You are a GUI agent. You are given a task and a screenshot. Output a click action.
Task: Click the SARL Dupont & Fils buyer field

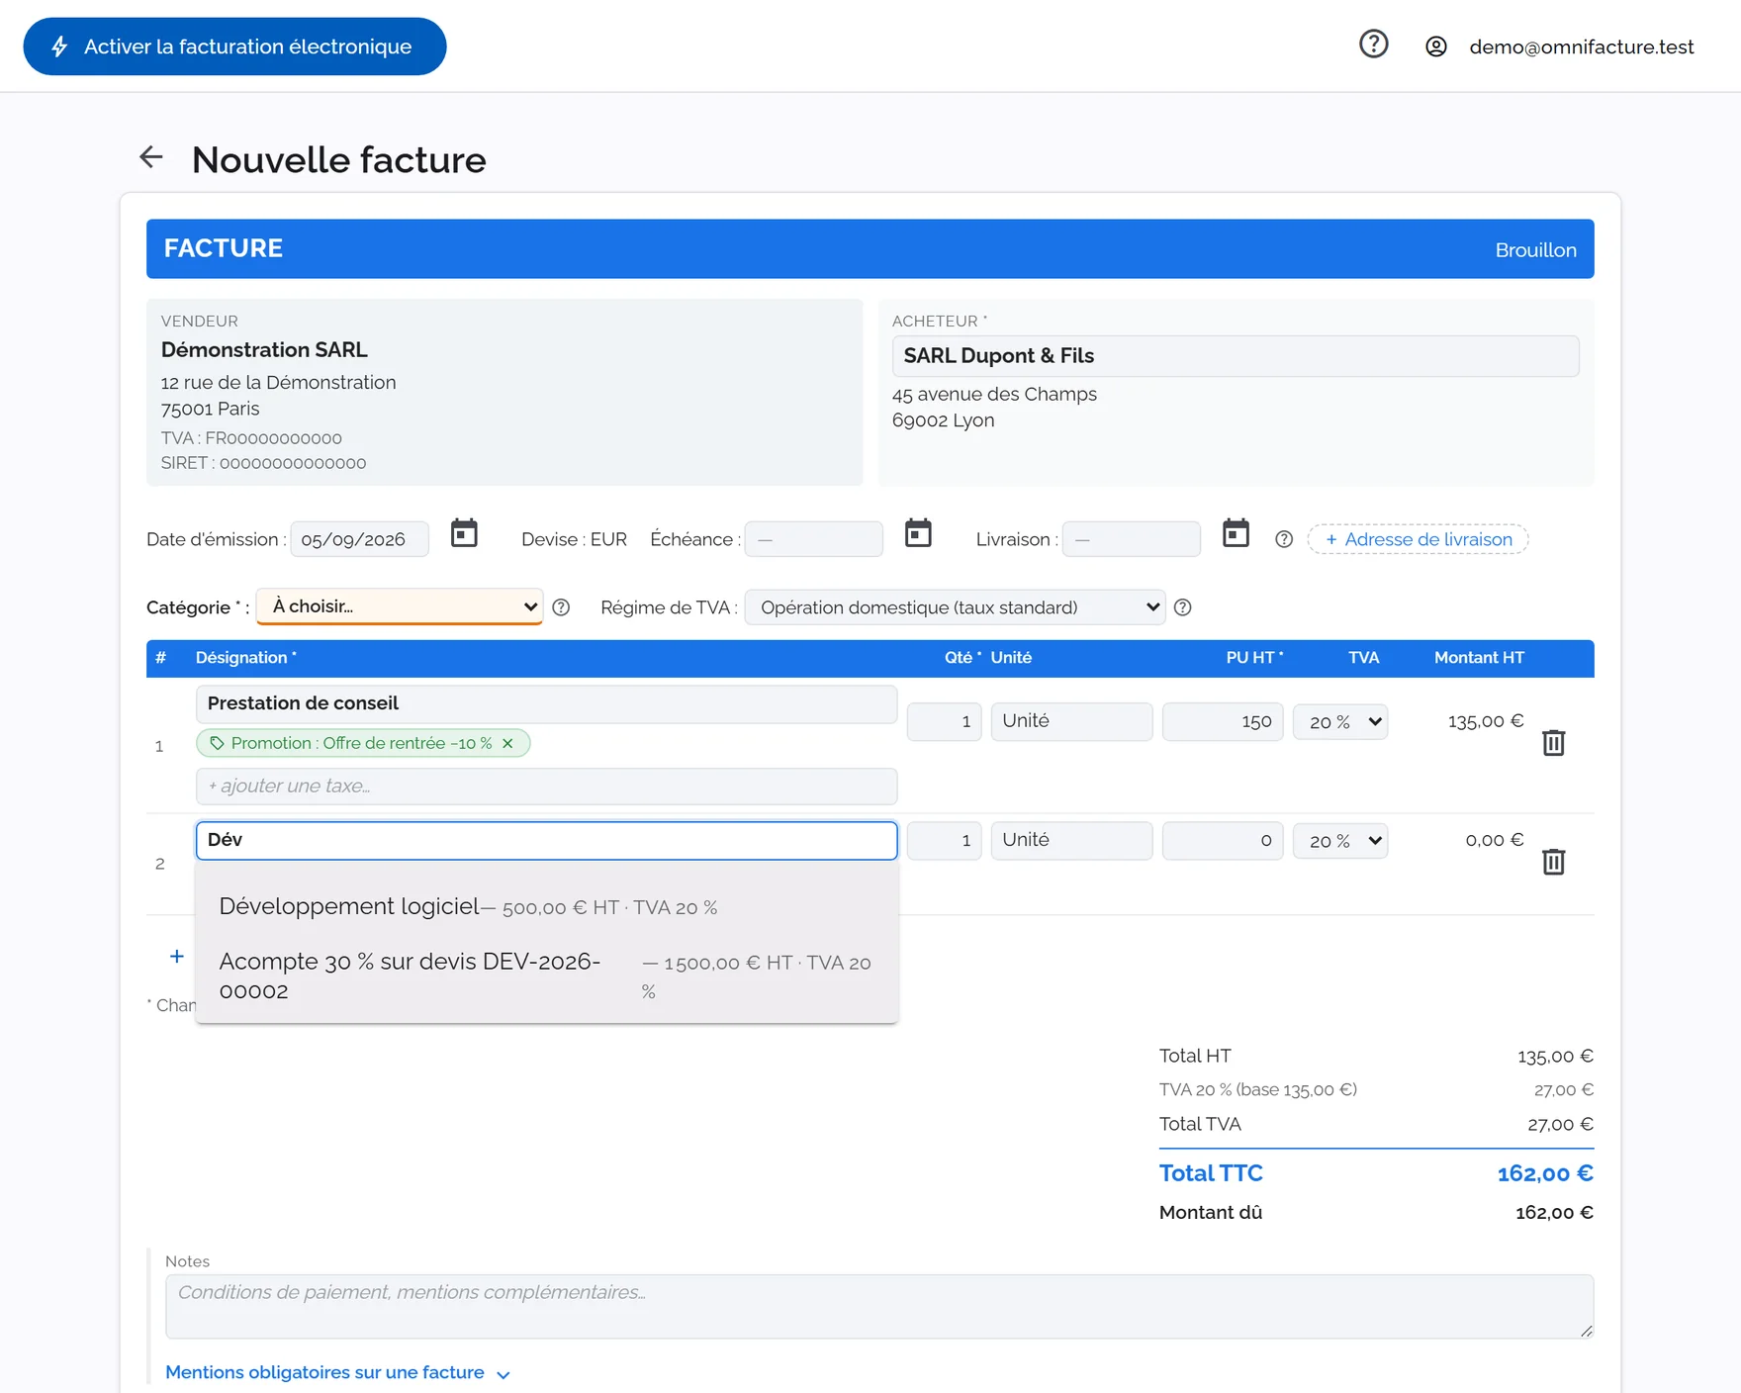click(1236, 356)
